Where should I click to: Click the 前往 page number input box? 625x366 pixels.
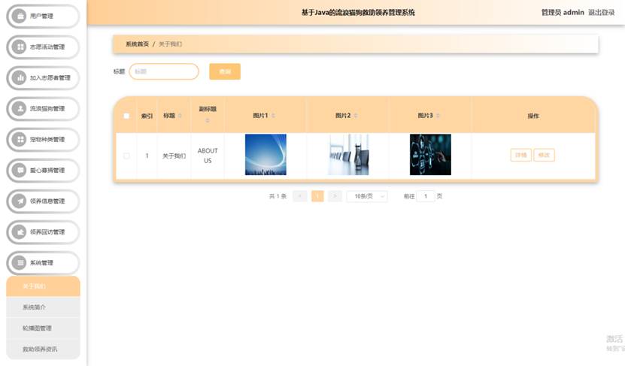[x=425, y=196]
